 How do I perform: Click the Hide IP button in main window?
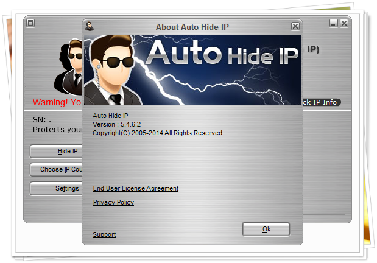click(x=56, y=151)
